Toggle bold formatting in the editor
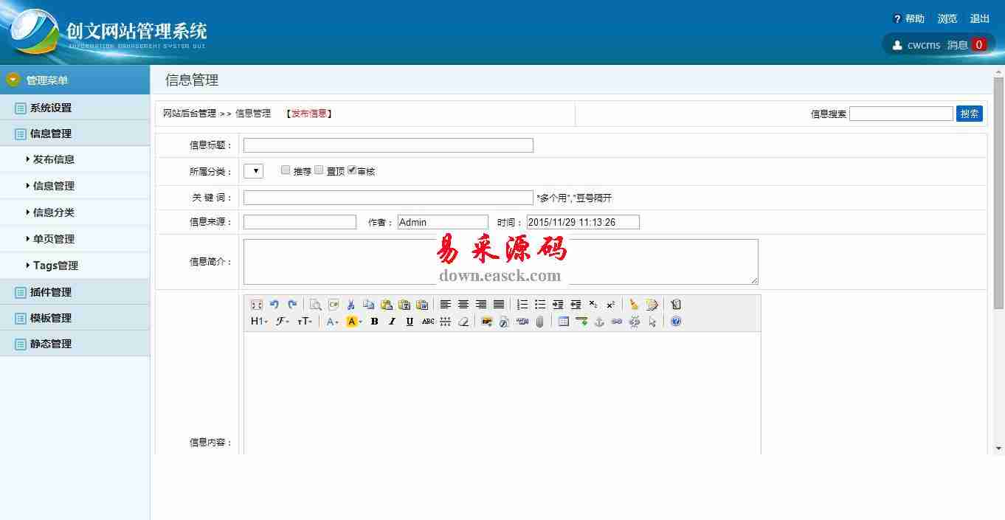The width and height of the screenshot is (1005, 520). point(374,322)
